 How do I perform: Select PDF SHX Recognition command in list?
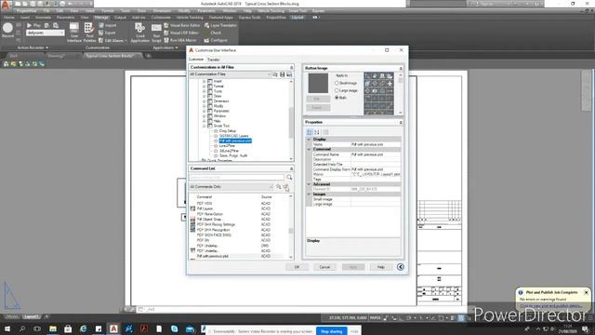click(x=213, y=230)
